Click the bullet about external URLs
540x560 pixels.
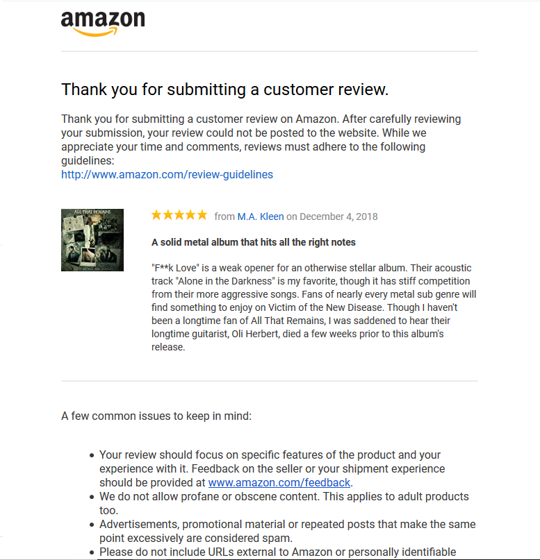(278, 552)
